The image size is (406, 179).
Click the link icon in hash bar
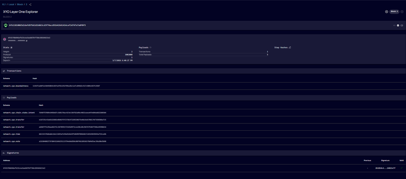click(x=394, y=25)
